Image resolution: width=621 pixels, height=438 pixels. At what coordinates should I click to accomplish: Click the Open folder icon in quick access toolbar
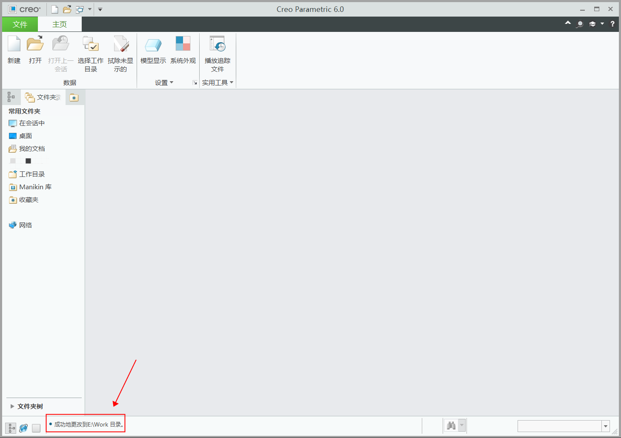pos(67,9)
